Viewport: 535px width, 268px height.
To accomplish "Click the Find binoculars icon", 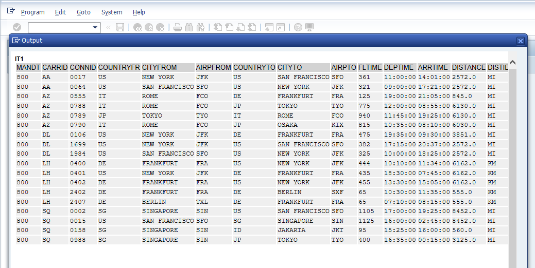I will 189,27.
